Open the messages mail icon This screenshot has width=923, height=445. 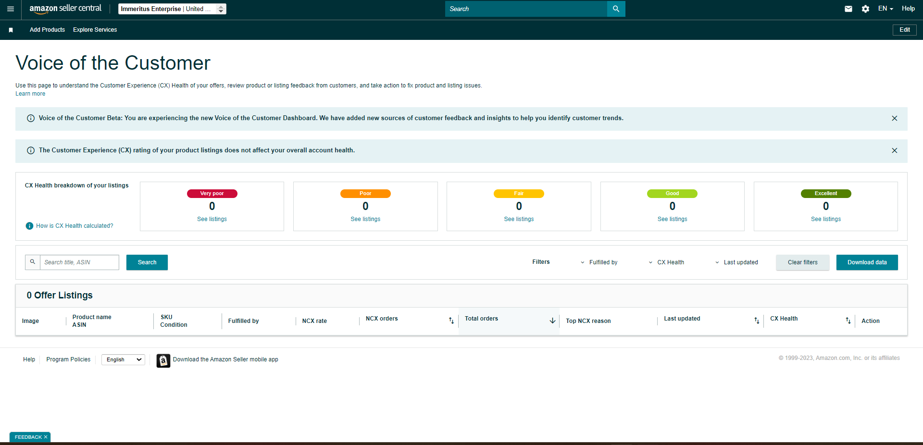click(848, 9)
